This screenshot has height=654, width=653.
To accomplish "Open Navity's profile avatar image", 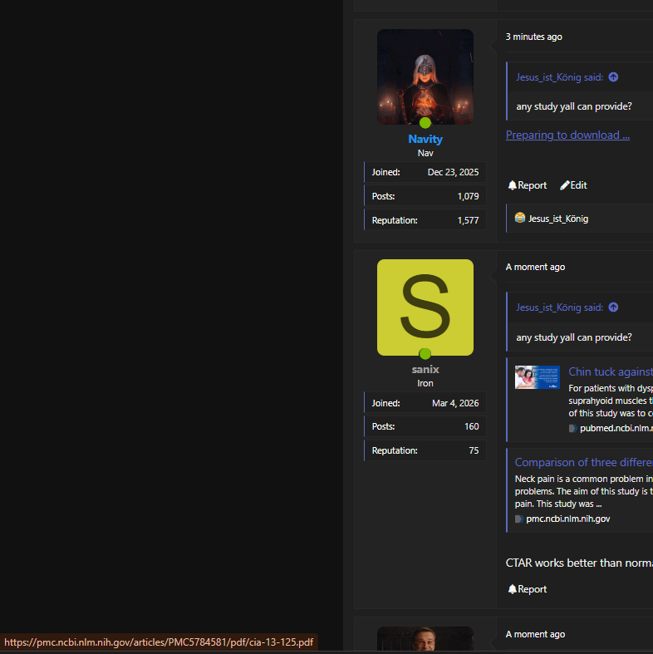I will pyautogui.click(x=425, y=76).
